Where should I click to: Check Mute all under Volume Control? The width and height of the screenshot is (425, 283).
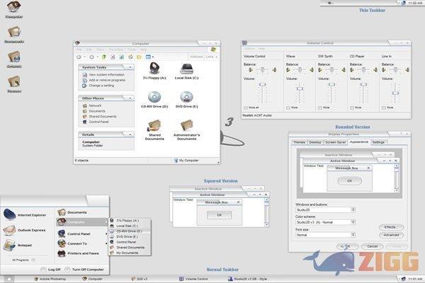tap(246, 108)
